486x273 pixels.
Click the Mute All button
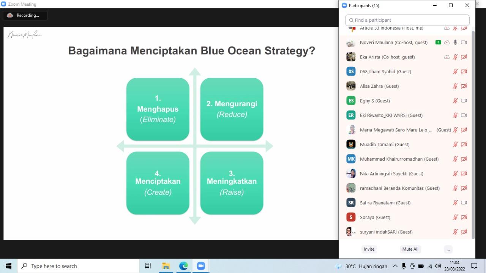410,249
